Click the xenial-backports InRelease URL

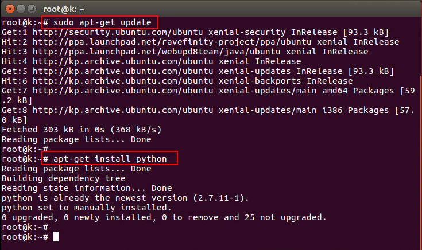[123, 81]
